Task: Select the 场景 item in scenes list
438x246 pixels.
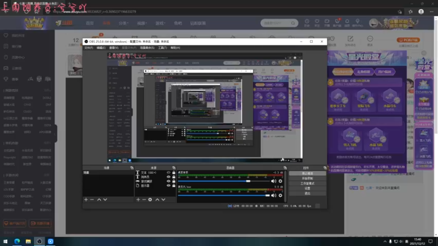Action: (x=108, y=173)
